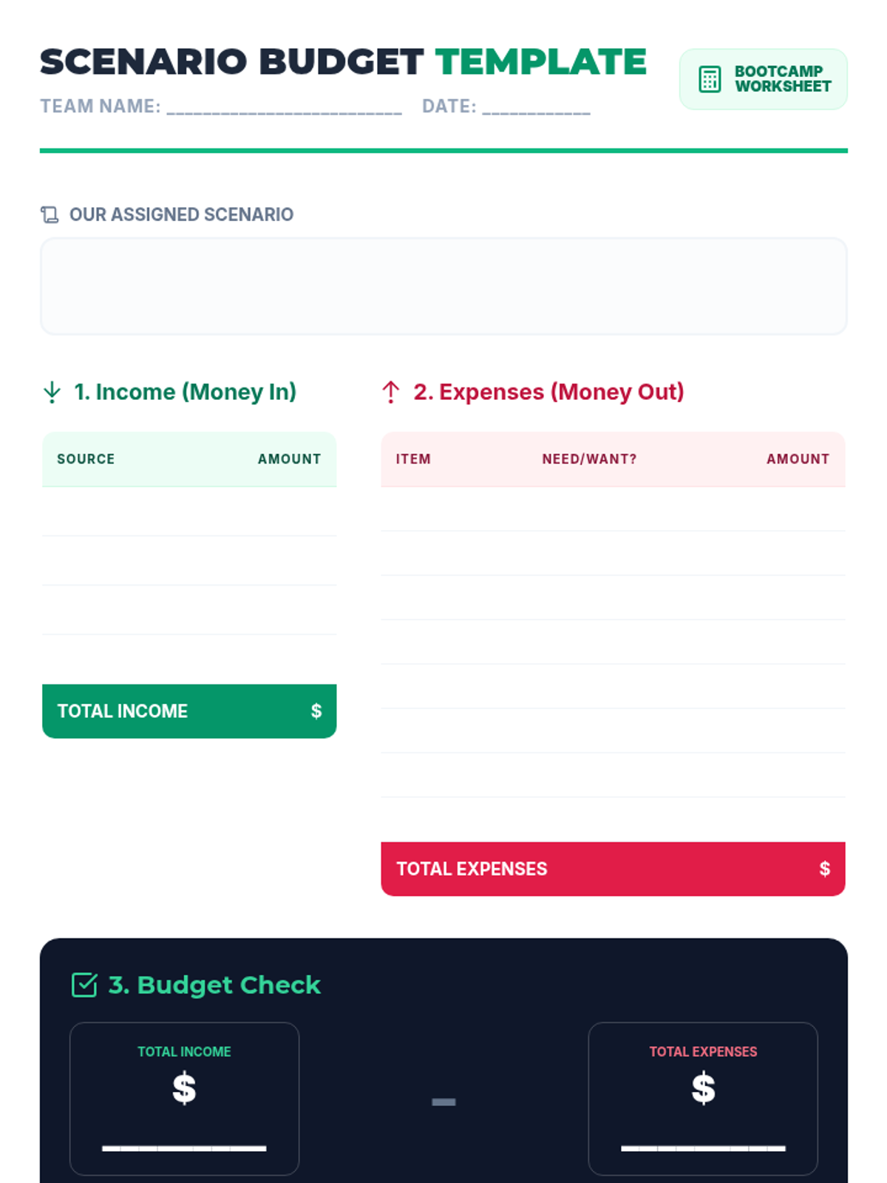
Task: Click the Total Income box in Budget Check
Action: (184, 1098)
